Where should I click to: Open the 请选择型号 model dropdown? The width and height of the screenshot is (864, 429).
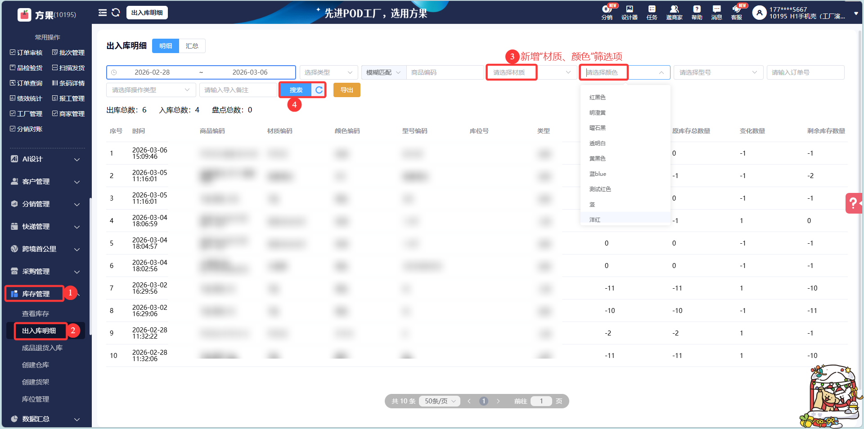click(719, 72)
